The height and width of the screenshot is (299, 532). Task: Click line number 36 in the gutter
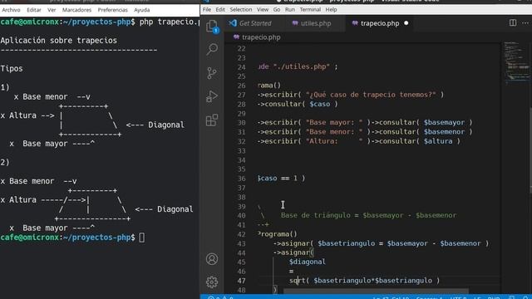point(241,179)
